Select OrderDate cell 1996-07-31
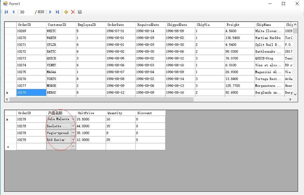Screen dimensions: 304x195 click(121, 31)
